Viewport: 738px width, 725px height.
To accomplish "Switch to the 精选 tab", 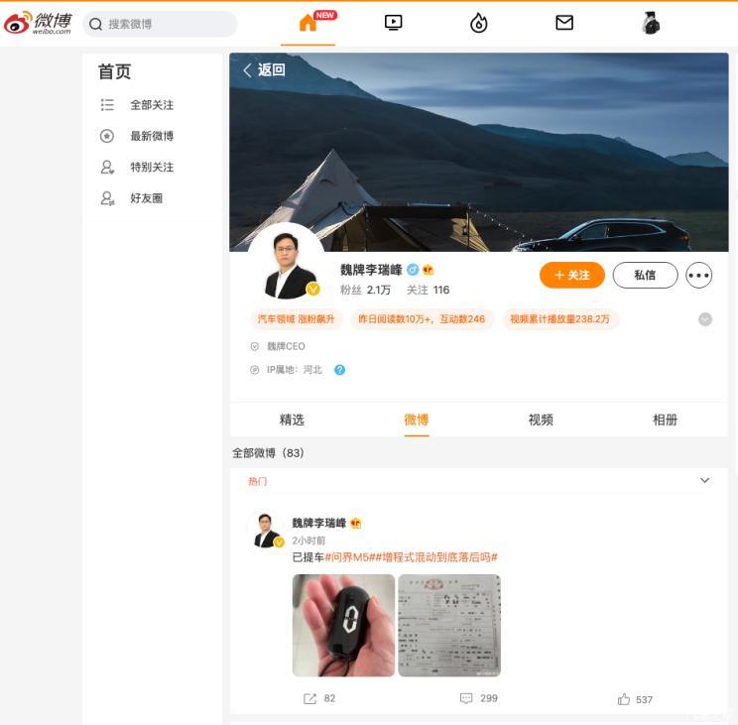I will click(292, 420).
